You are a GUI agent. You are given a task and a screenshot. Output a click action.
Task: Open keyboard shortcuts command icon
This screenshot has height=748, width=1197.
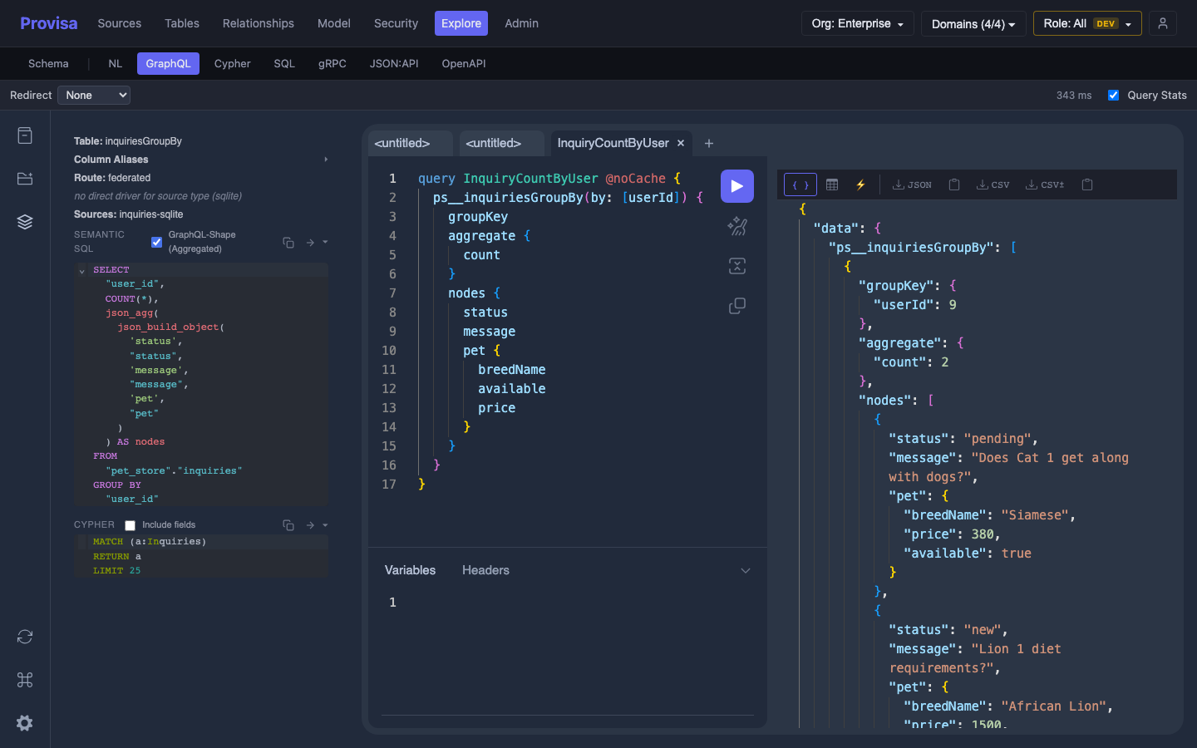25,680
